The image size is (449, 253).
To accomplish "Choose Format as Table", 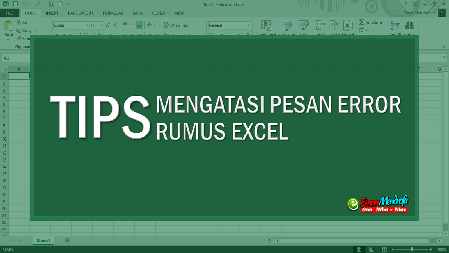I will click(x=287, y=25).
